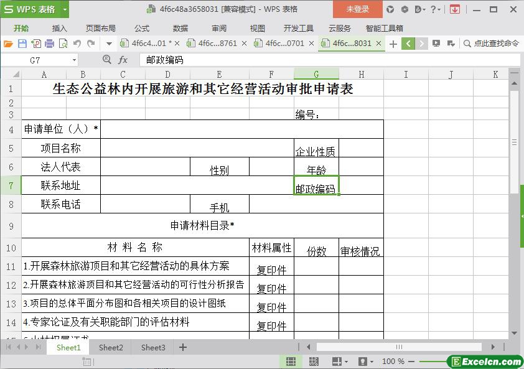524x369 pixels.
Task: Select column G header
Action: (316, 74)
